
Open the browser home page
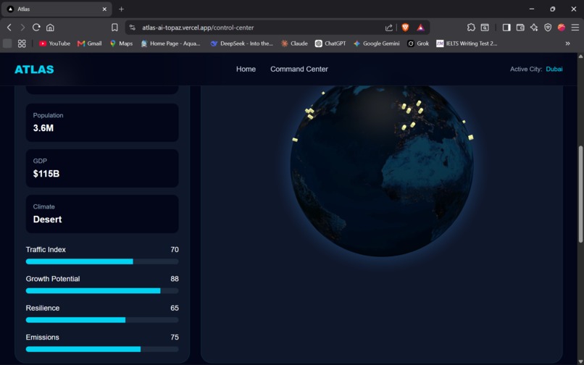click(50, 28)
